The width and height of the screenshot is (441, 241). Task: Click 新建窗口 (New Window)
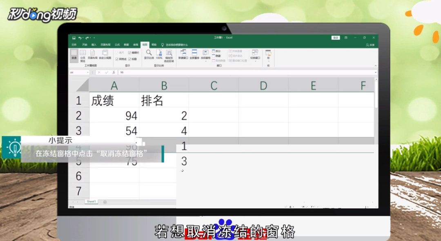(x=183, y=55)
